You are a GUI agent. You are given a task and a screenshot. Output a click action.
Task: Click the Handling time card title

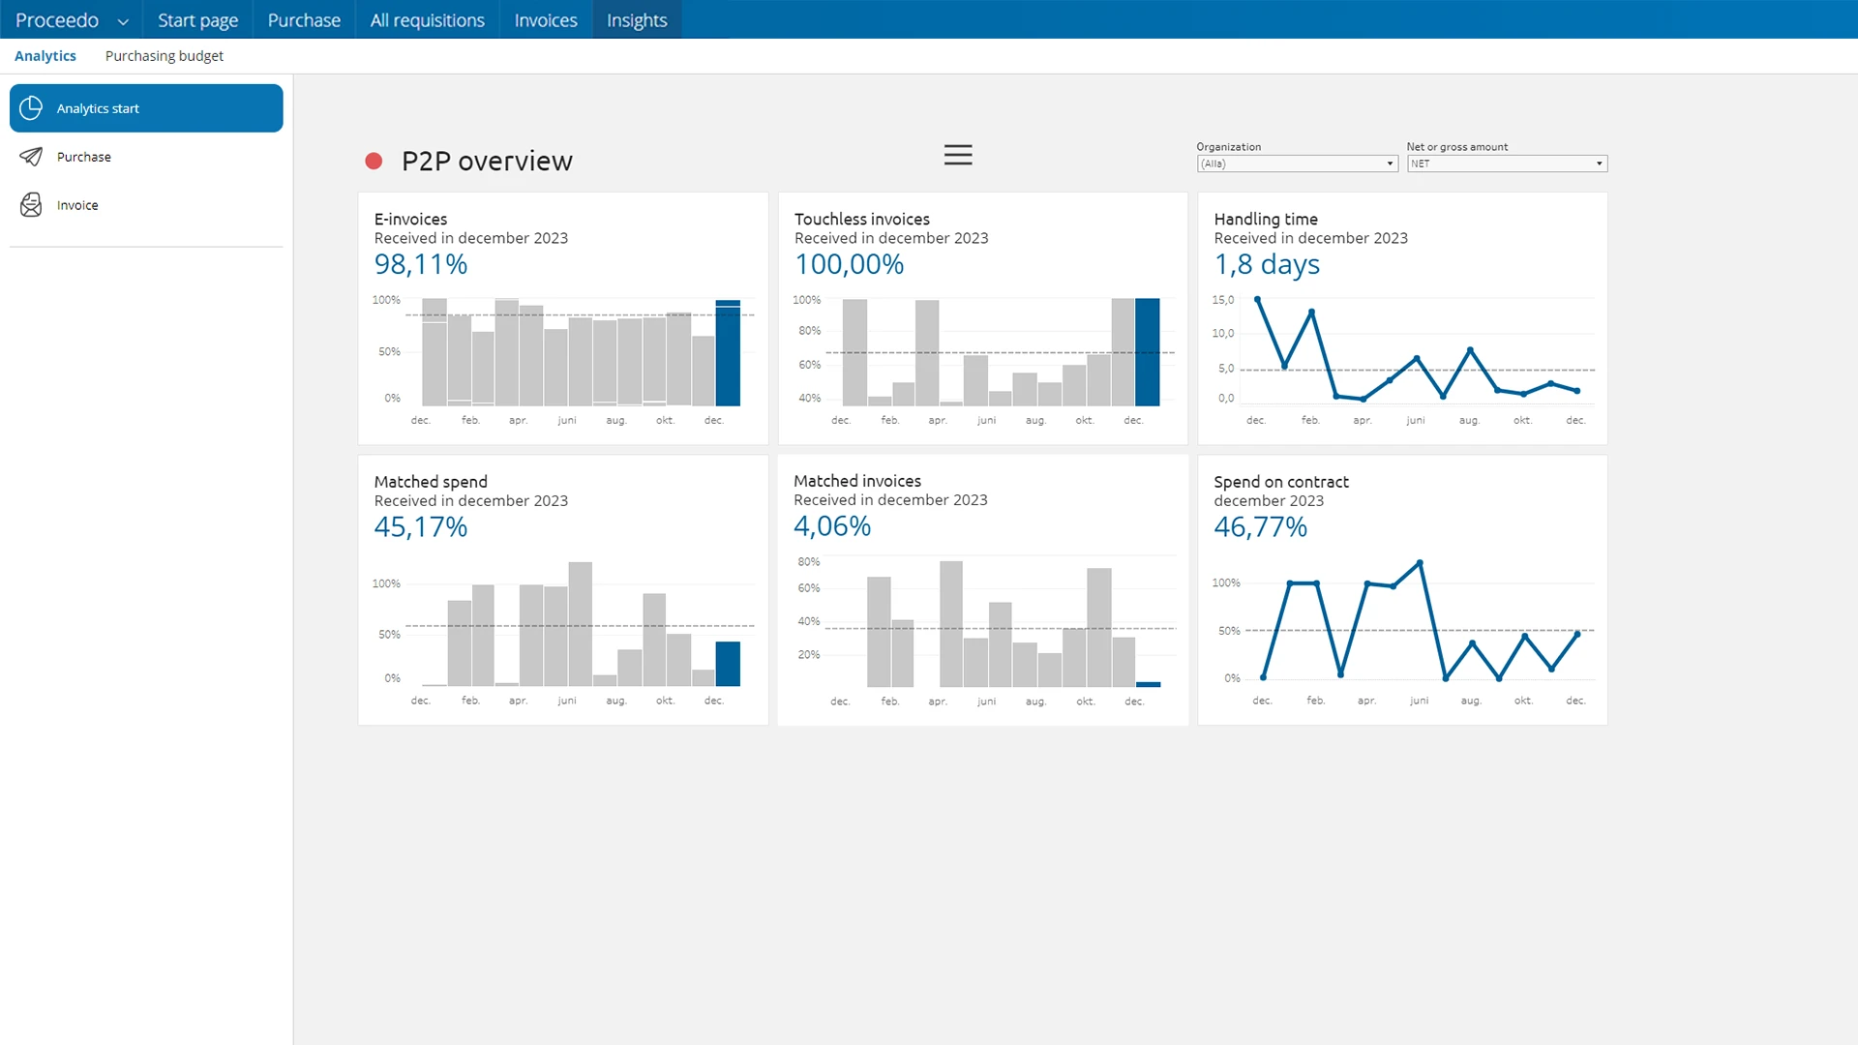click(x=1266, y=220)
